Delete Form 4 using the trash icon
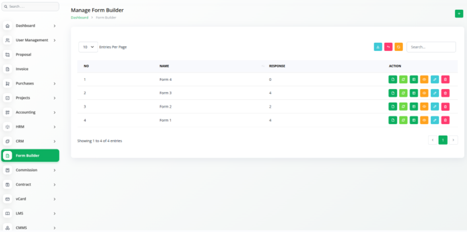467x232 pixels. point(445,79)
